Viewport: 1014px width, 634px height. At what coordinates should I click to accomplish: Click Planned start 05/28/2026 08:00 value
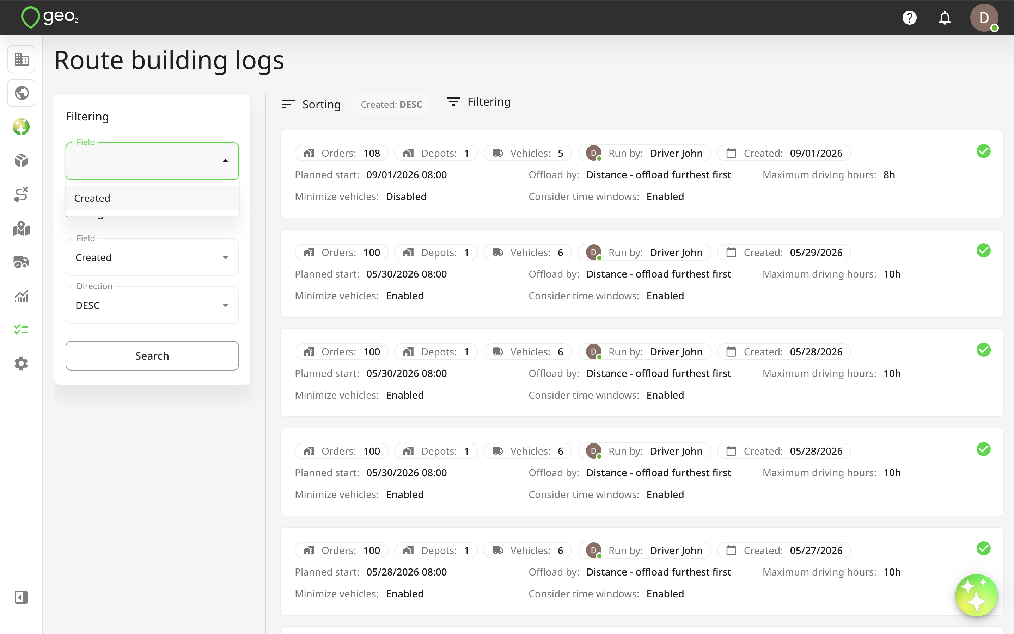tap(406, 572)
